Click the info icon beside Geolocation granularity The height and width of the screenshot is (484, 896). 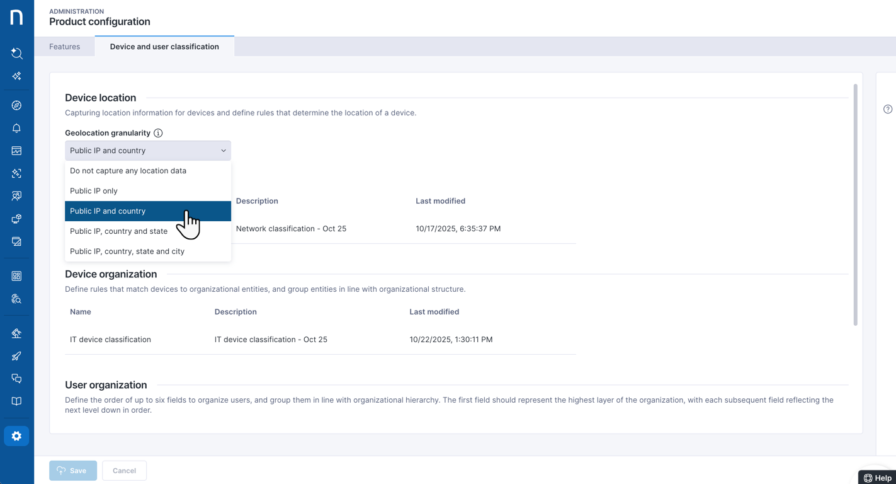158,133
